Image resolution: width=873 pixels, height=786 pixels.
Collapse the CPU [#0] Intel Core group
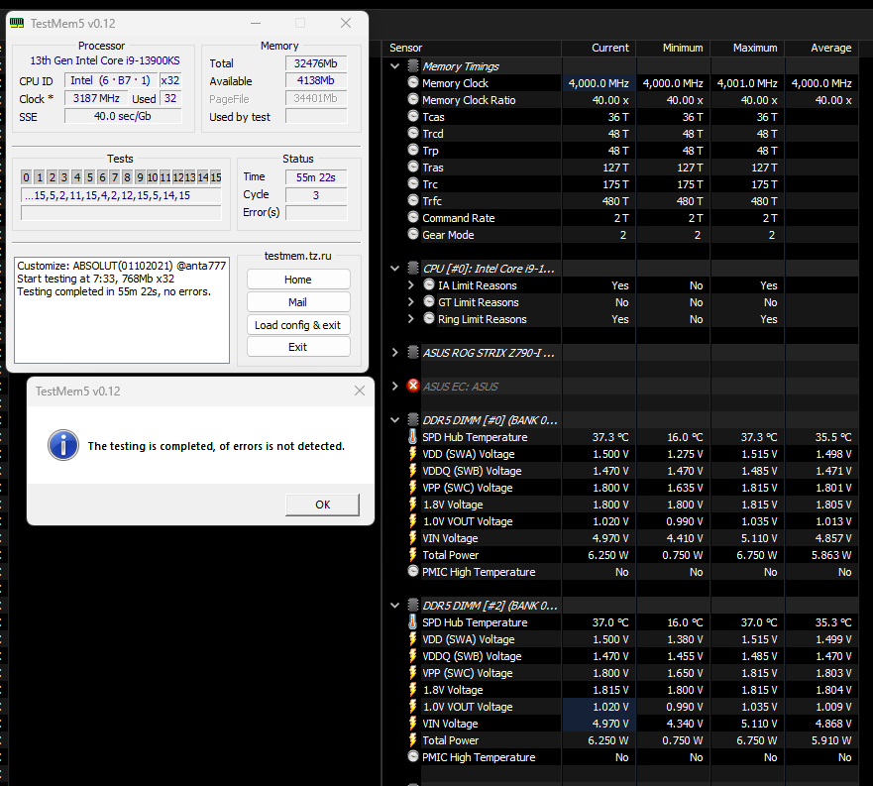click(x=394, y=269)
